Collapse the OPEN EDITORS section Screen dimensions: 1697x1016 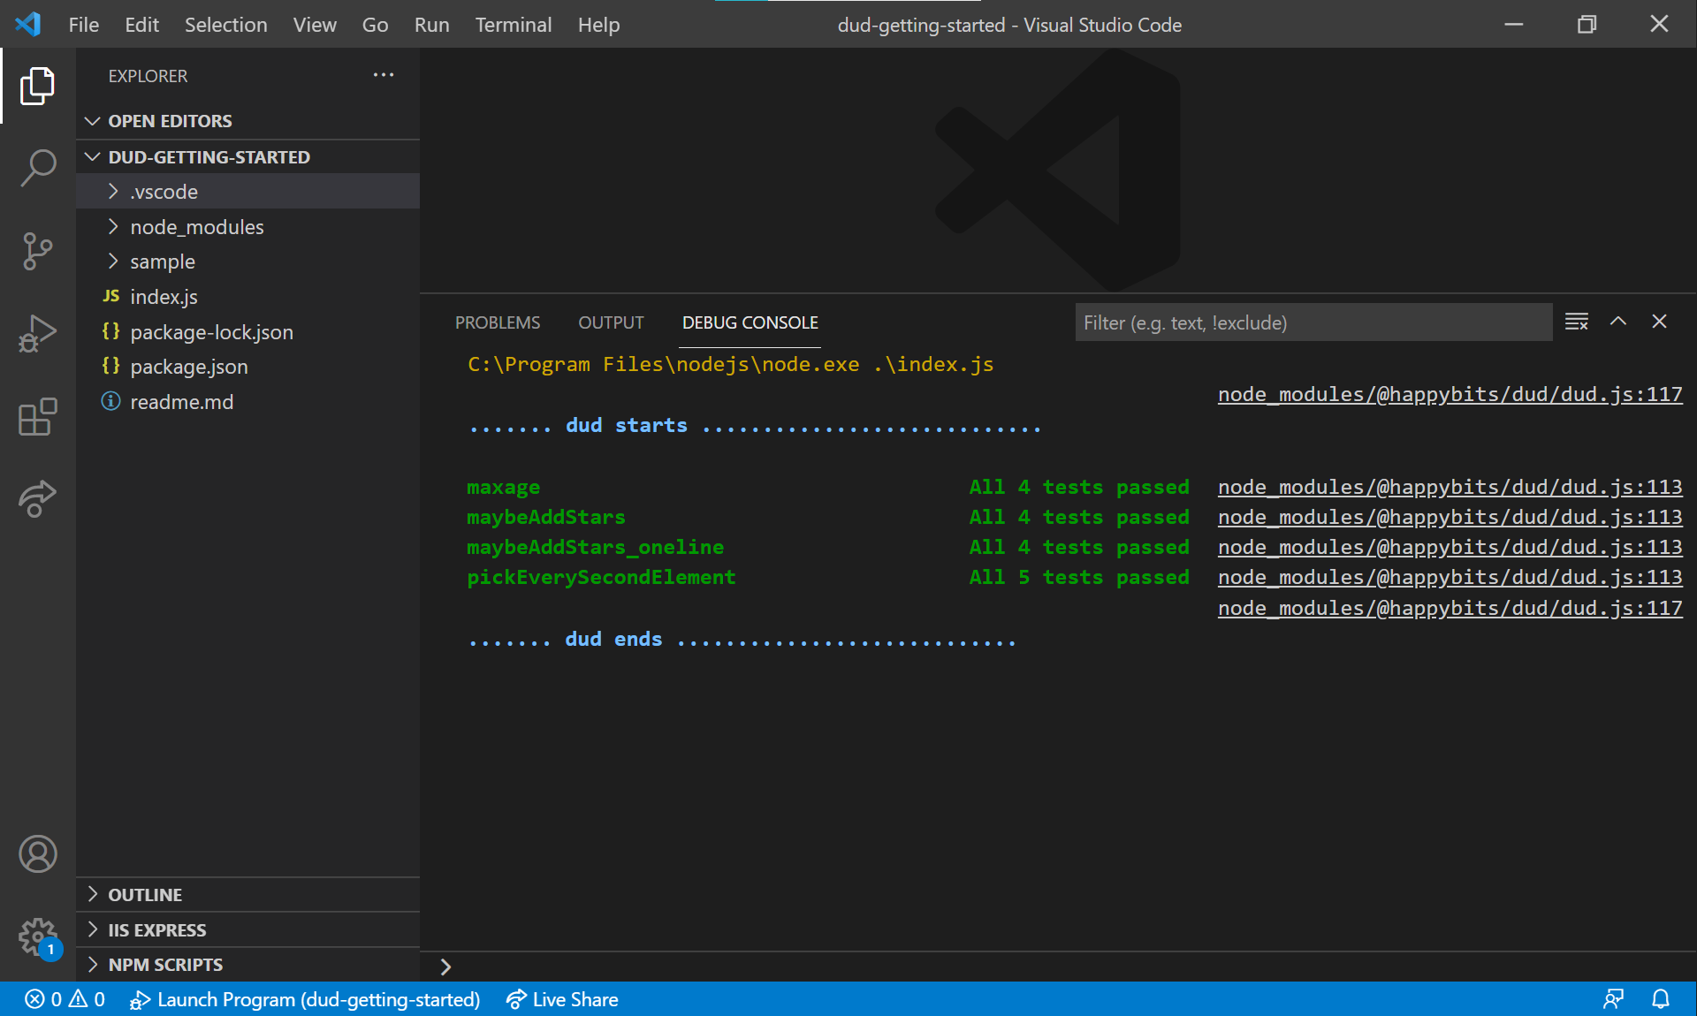[x=170, y=121]
